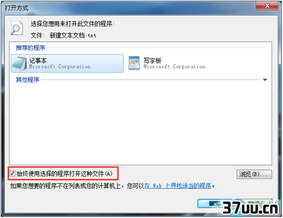Choose the 记事本 program name text
283x218 pixels.
point(38,60)
